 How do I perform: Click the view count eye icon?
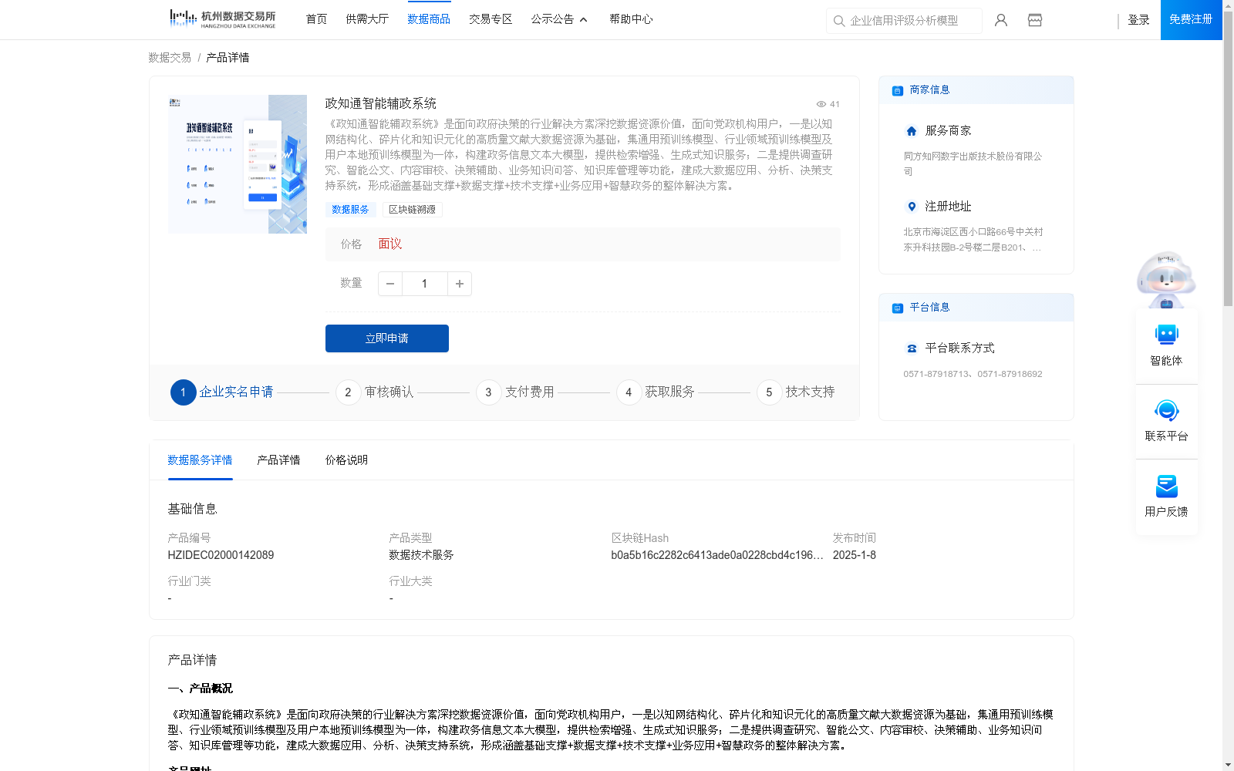point(821,104)
